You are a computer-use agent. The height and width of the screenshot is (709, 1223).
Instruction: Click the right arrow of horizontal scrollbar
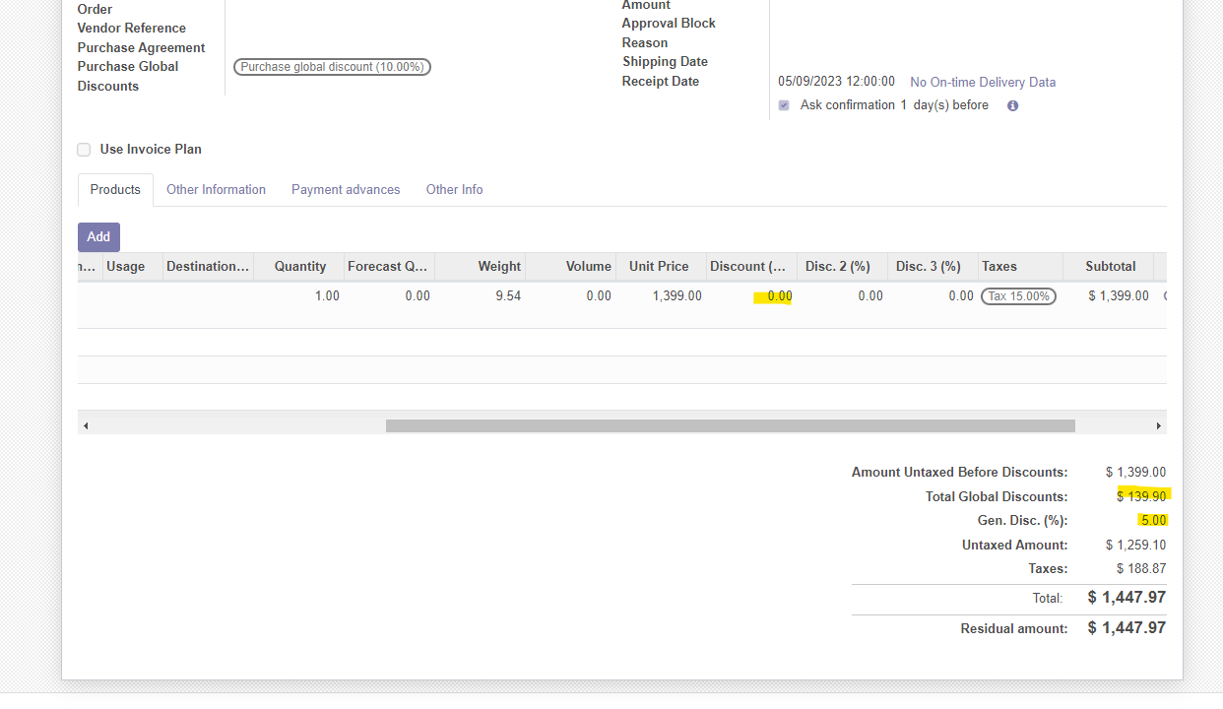pyautogui.click(x=1158, y=426)
